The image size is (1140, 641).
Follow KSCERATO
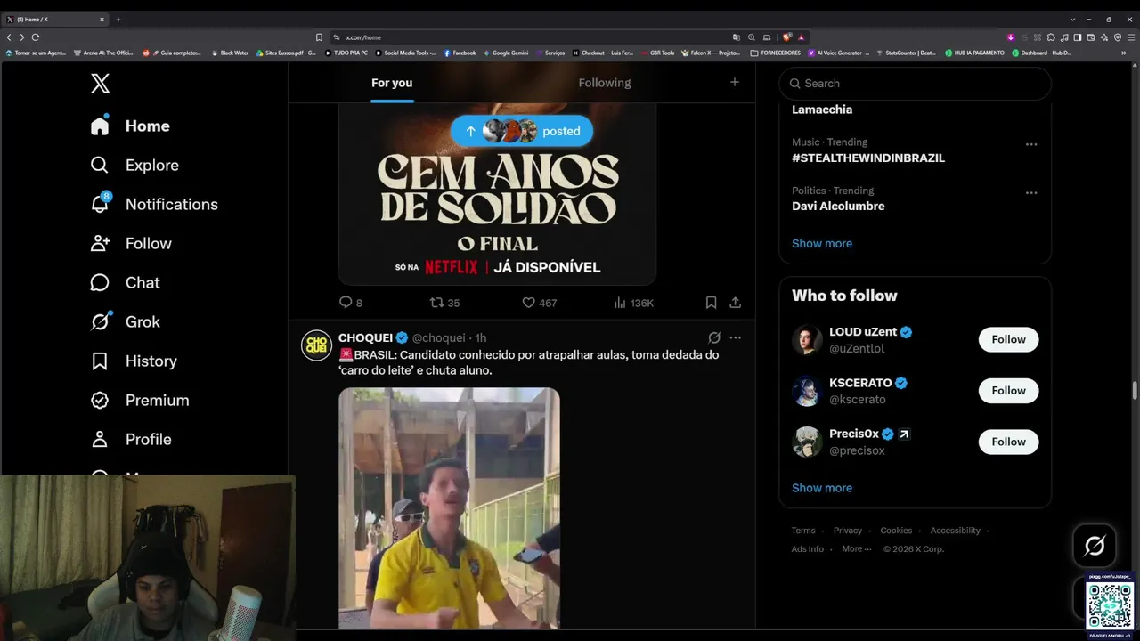point(1008,390)
